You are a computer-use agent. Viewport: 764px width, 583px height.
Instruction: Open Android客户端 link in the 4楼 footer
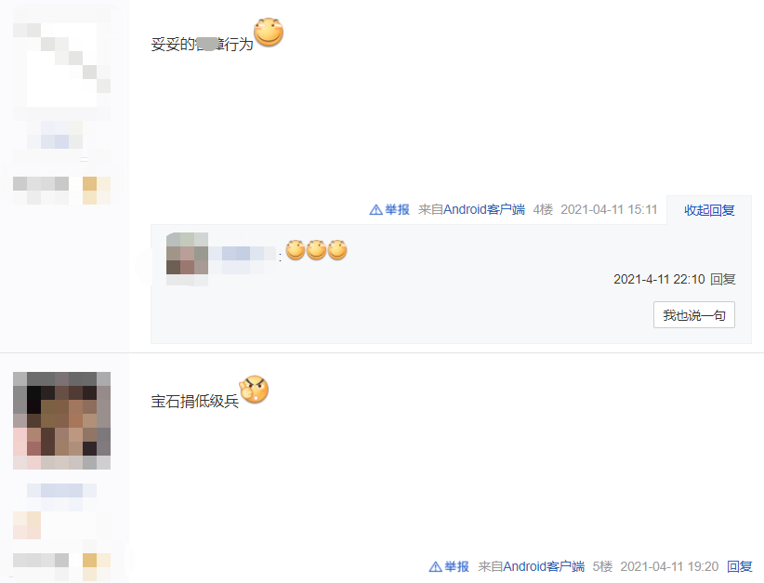(484, 209)
